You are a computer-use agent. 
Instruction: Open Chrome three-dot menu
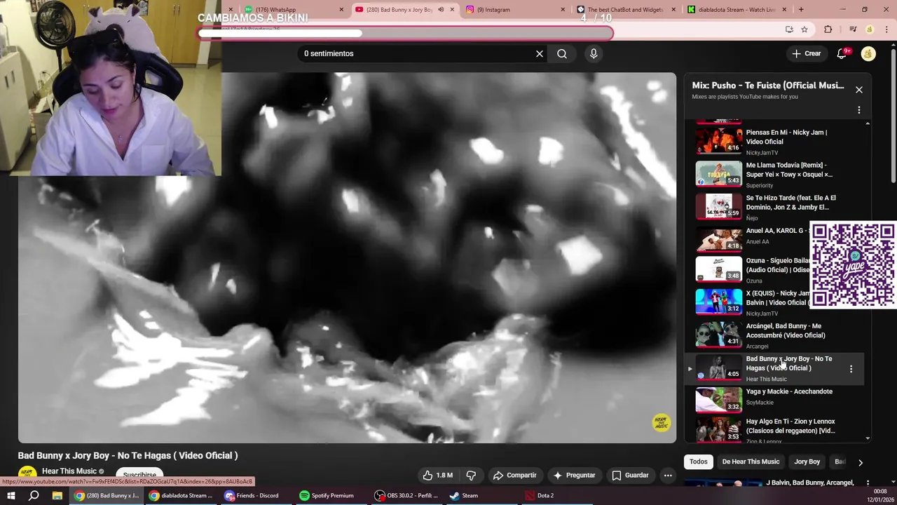click(x=886, y=29)
